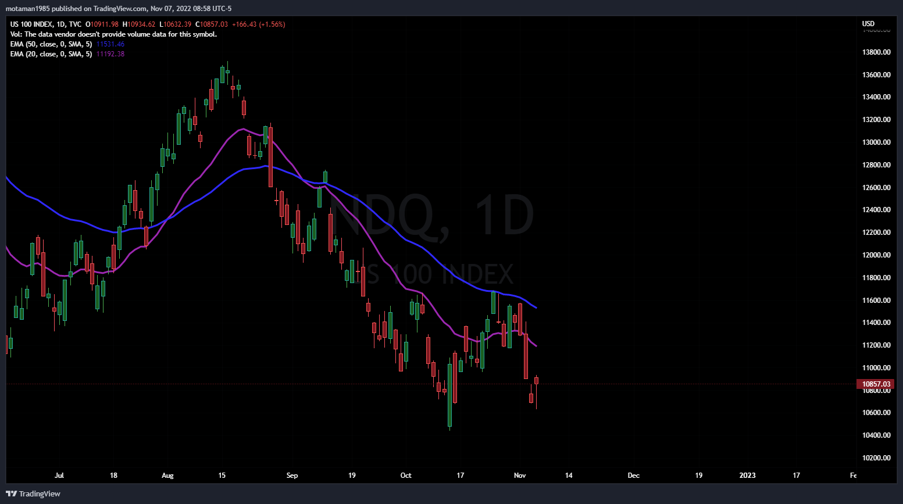Click the change value +166.43 (+1.56%)
This screenshot has height=504, width=903.
click(259, 24)
